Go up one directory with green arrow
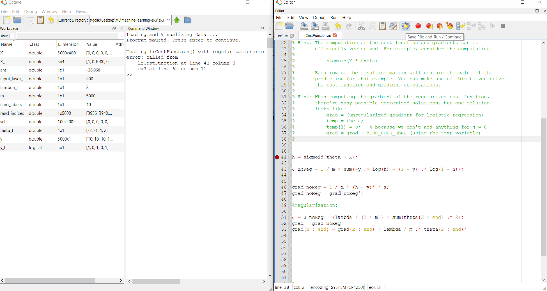Viewport: 547px width, 291px height. pos(177,20)
